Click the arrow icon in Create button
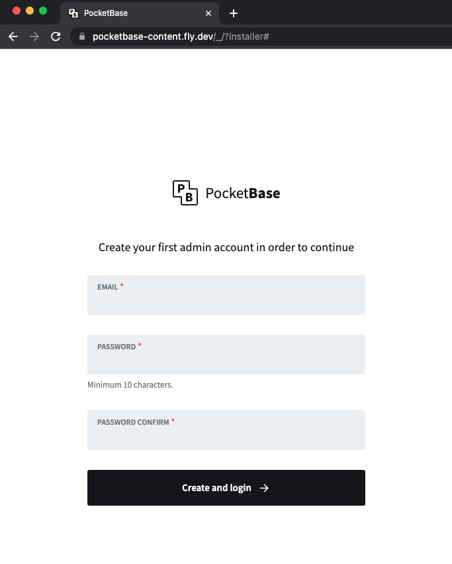The height and width of the screenshot is (564, 452). click(x=265, y=488)
